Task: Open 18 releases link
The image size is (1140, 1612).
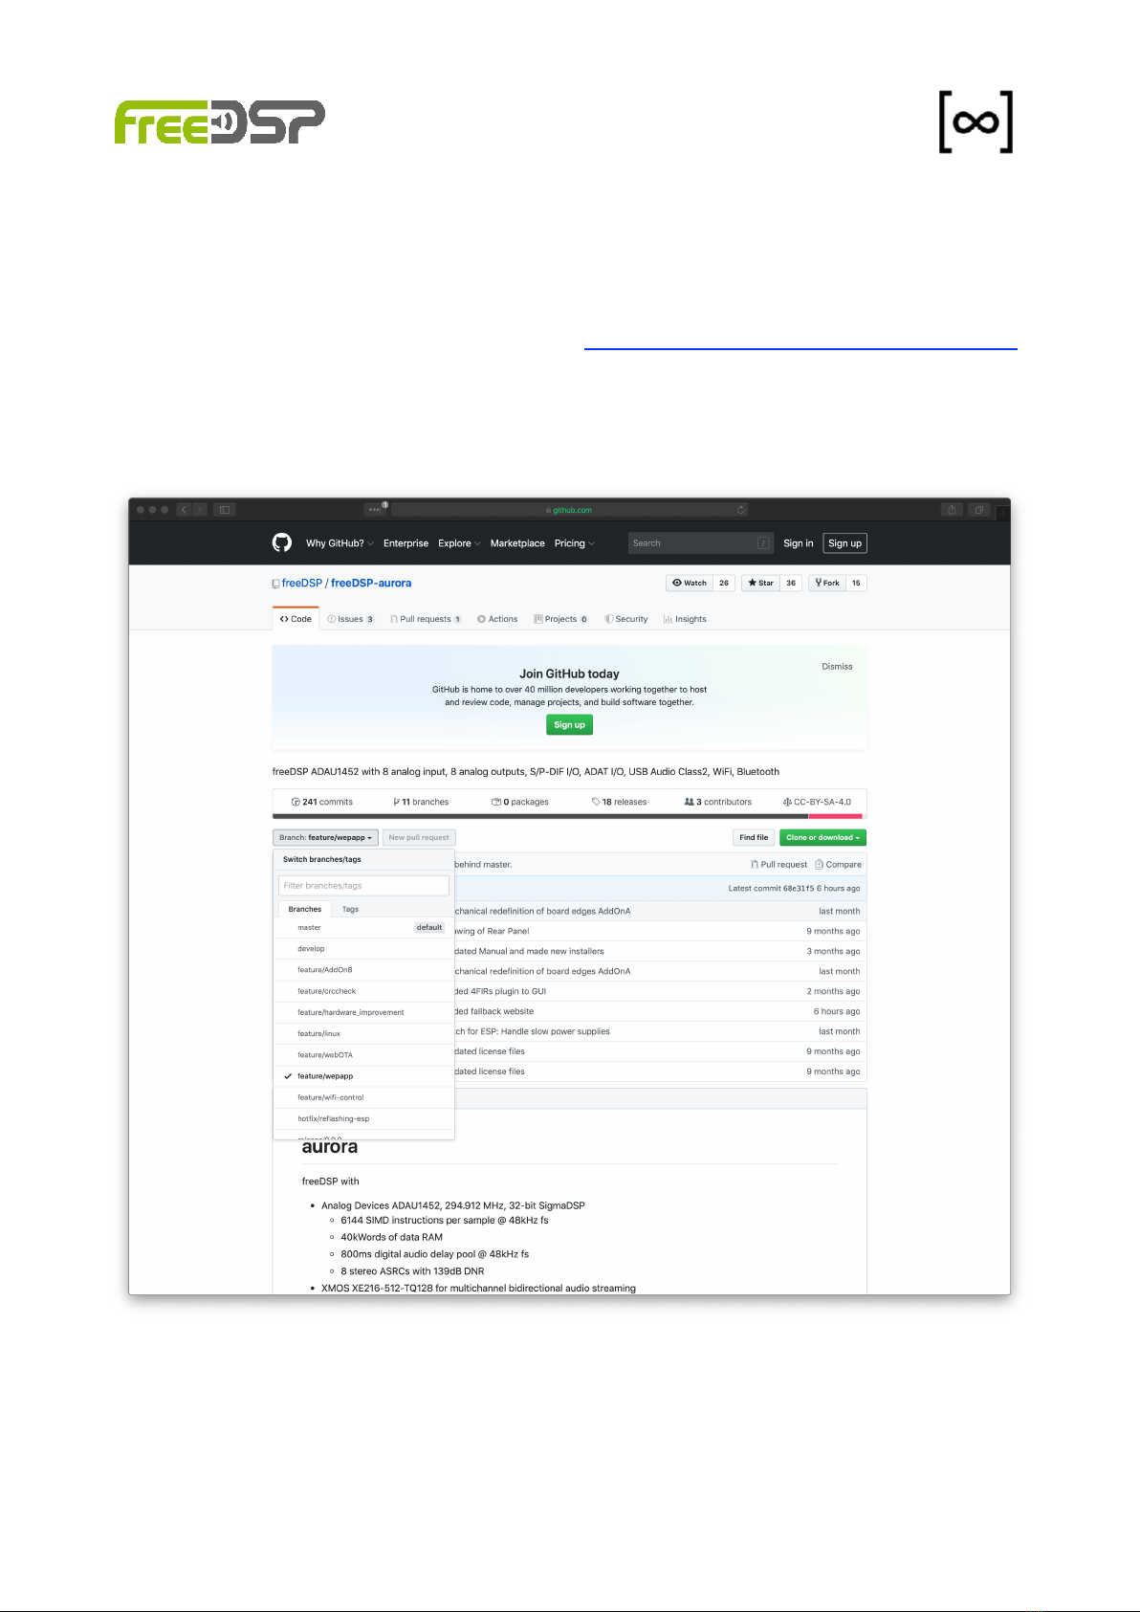Action: click(x=619, y=802)
